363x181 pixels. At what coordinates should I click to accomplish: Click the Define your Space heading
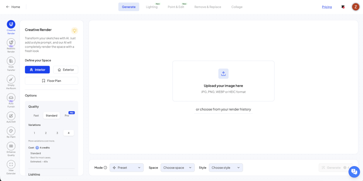38,60
